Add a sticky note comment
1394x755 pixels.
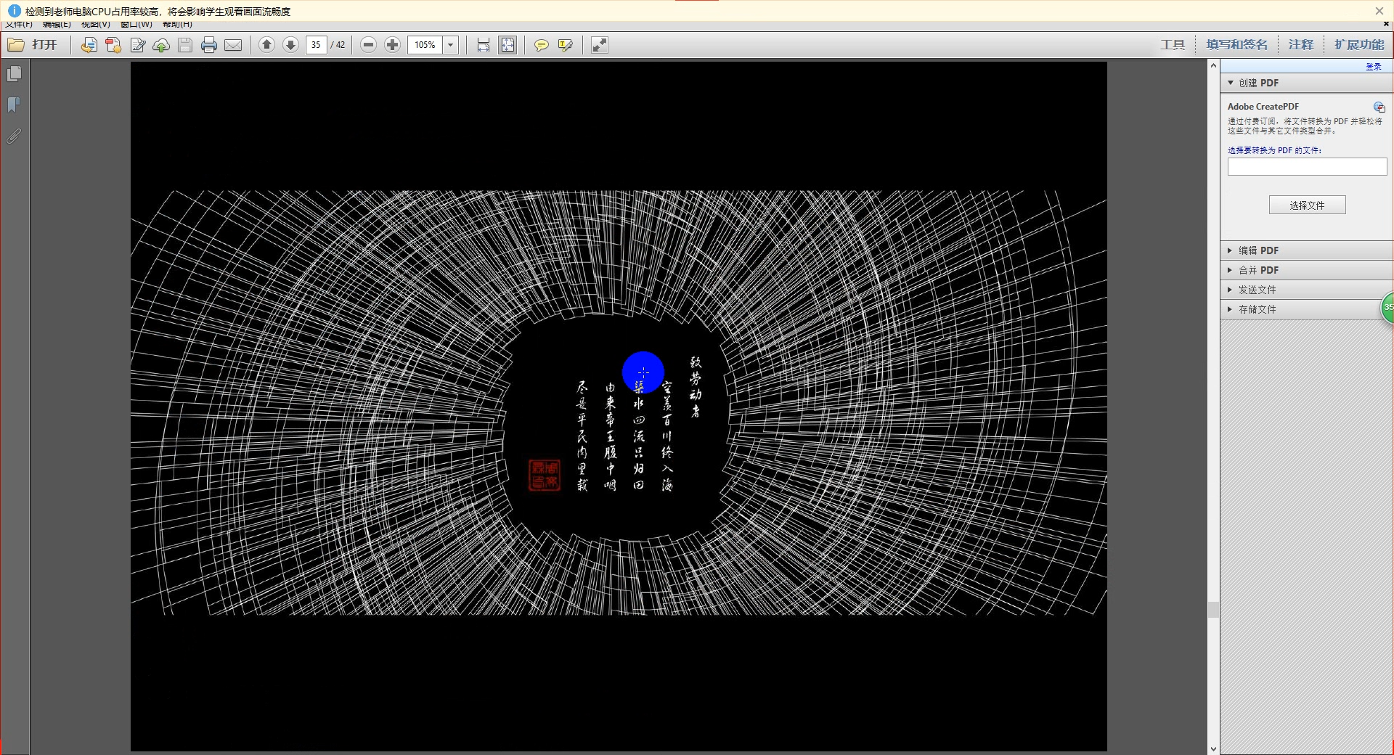coord(541,45)
